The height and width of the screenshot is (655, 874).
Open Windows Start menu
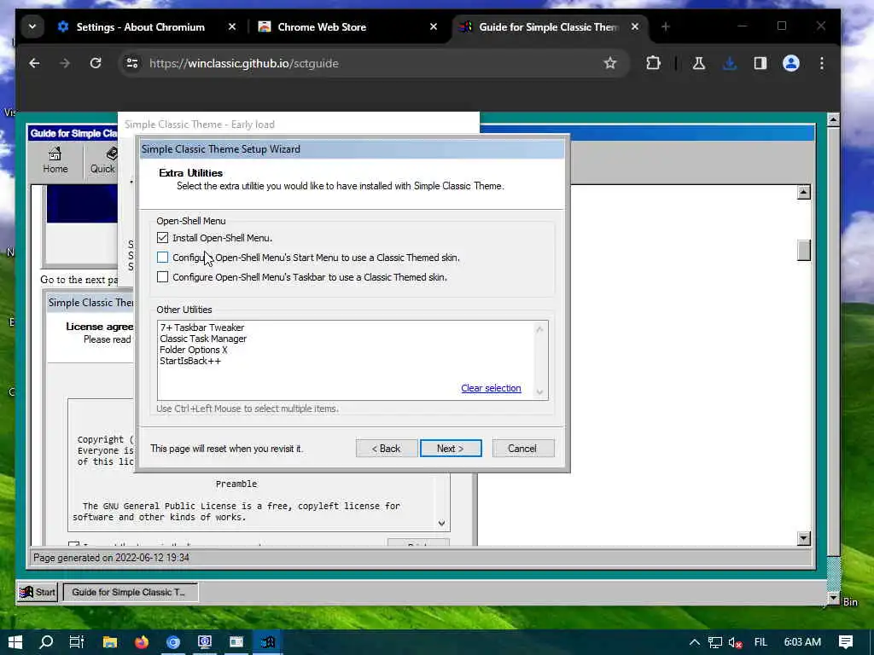(x=15, y=642)
